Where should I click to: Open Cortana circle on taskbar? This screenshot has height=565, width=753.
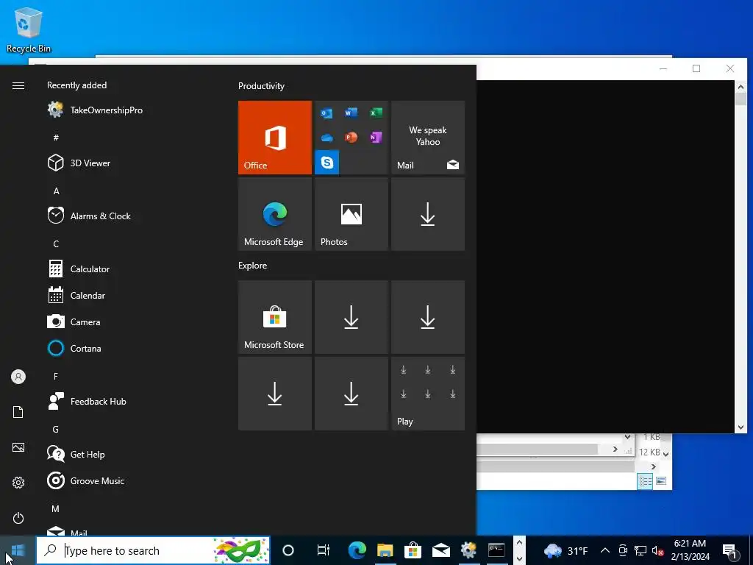pyautogui.click(x=288, y=550)
